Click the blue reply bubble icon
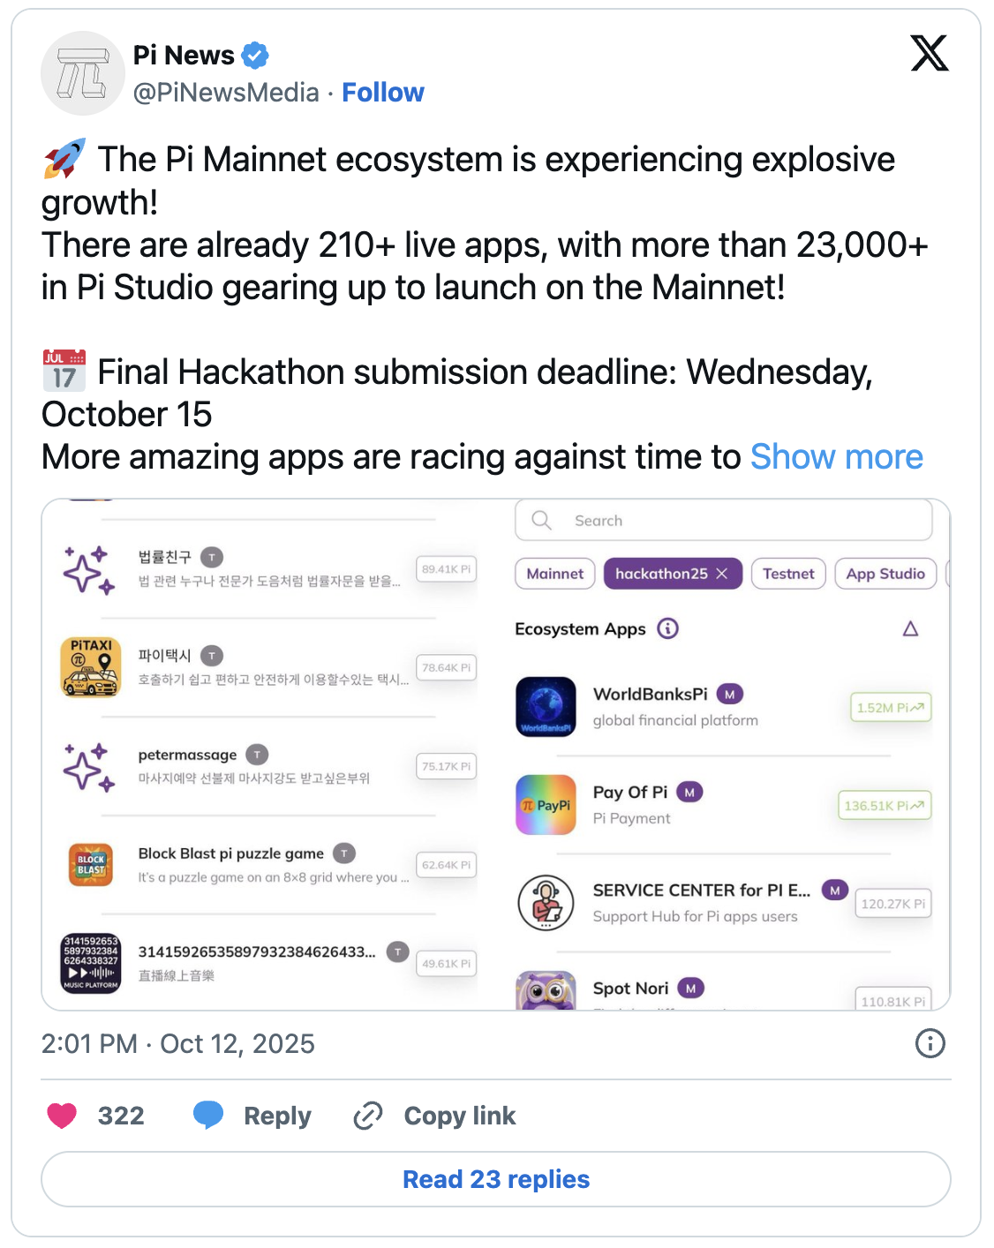994x1248 pixels. [208, 1115]
